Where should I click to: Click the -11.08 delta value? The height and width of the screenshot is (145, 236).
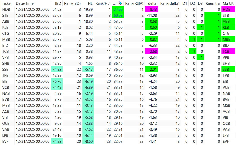pyautogui.click(x=152, y=15)
